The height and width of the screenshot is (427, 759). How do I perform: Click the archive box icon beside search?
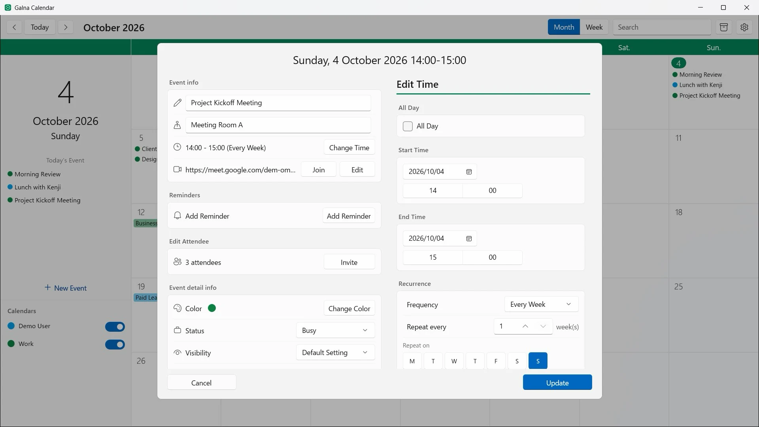point(724,27)
